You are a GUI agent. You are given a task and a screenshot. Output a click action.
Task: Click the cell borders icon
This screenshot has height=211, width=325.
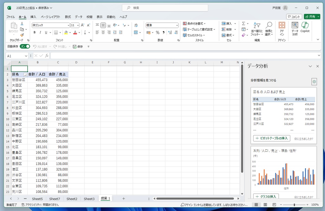pyautogui.click(x=56, y=33)
